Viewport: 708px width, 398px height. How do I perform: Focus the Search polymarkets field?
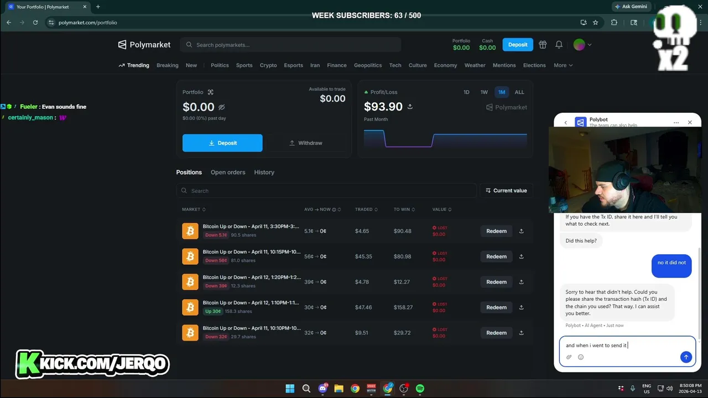291,45
